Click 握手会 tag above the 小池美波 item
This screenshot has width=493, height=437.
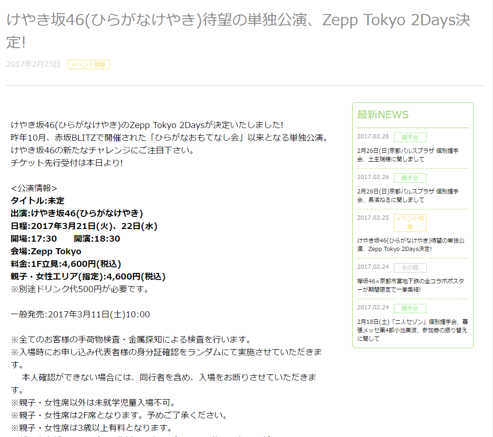pos(410,308)
